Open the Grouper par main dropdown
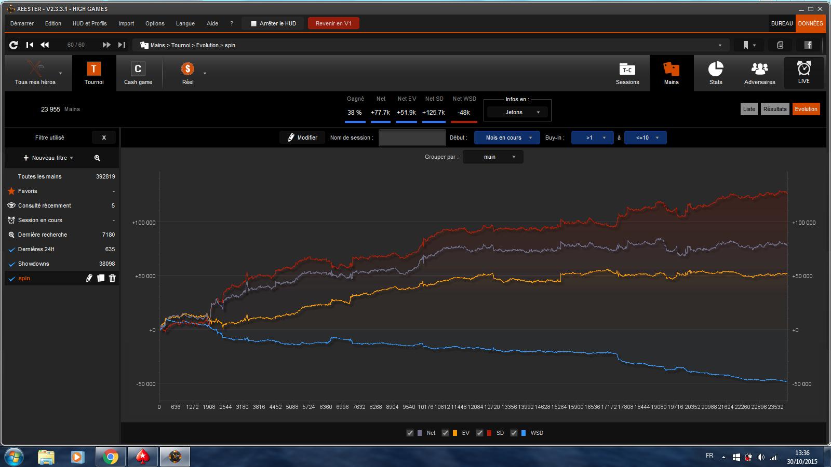Viewport: 831px width, 467px height. point(493,157)
